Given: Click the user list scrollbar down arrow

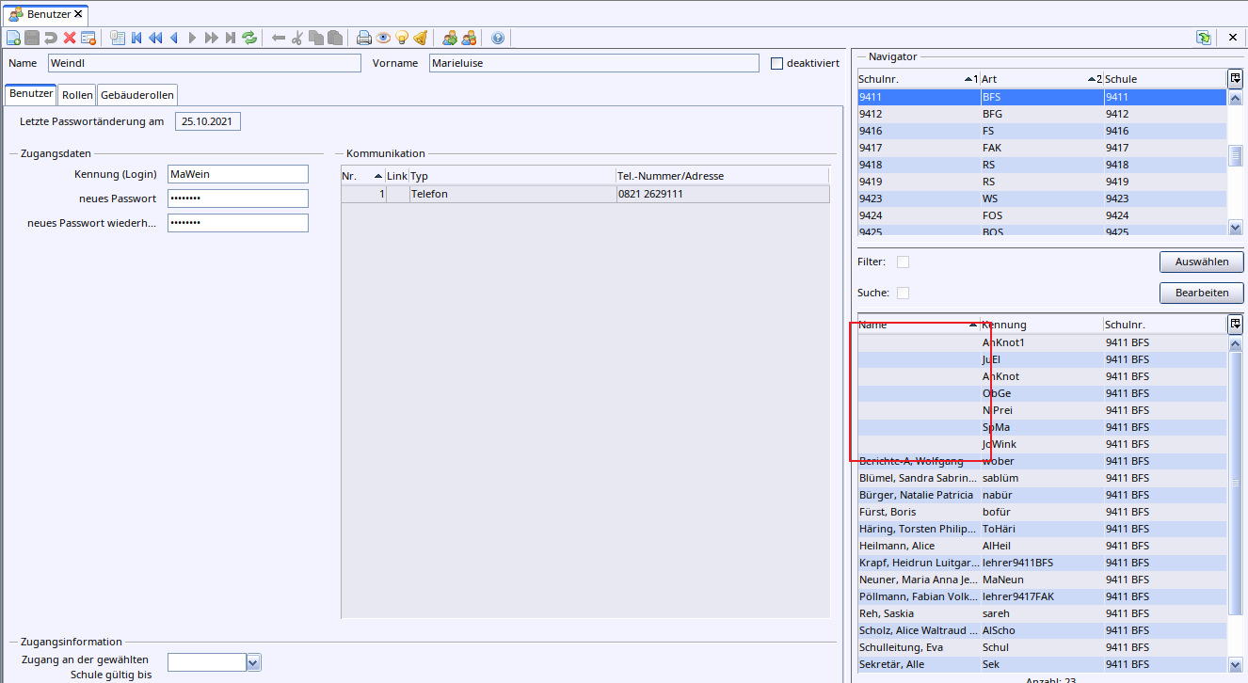Looking at the screenshot, I should 1236,665.
